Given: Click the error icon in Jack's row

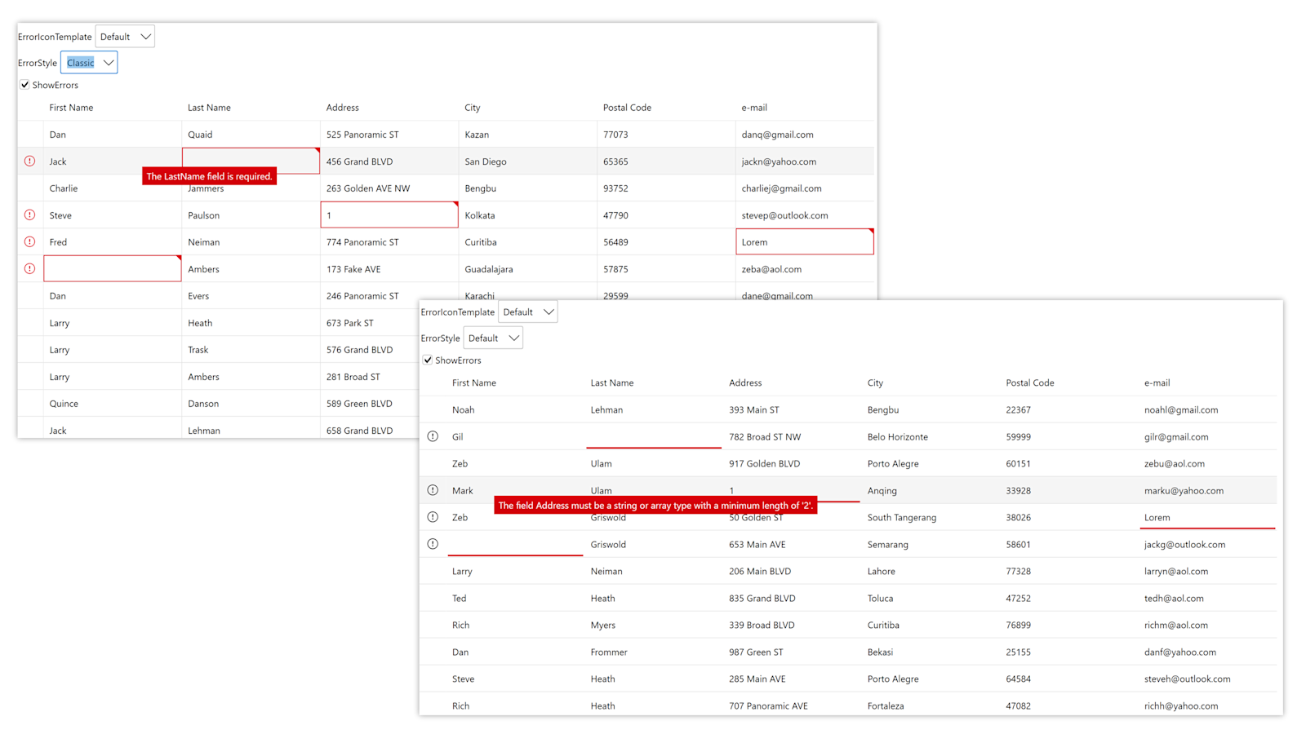Looking at the screenshot, I should point(29,161).
